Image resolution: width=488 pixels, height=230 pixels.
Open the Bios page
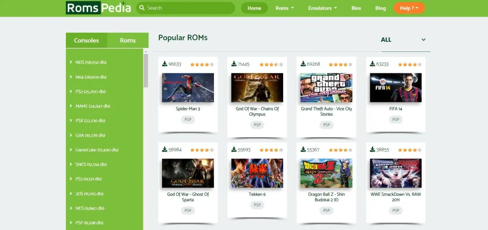(x=356, y=8)
